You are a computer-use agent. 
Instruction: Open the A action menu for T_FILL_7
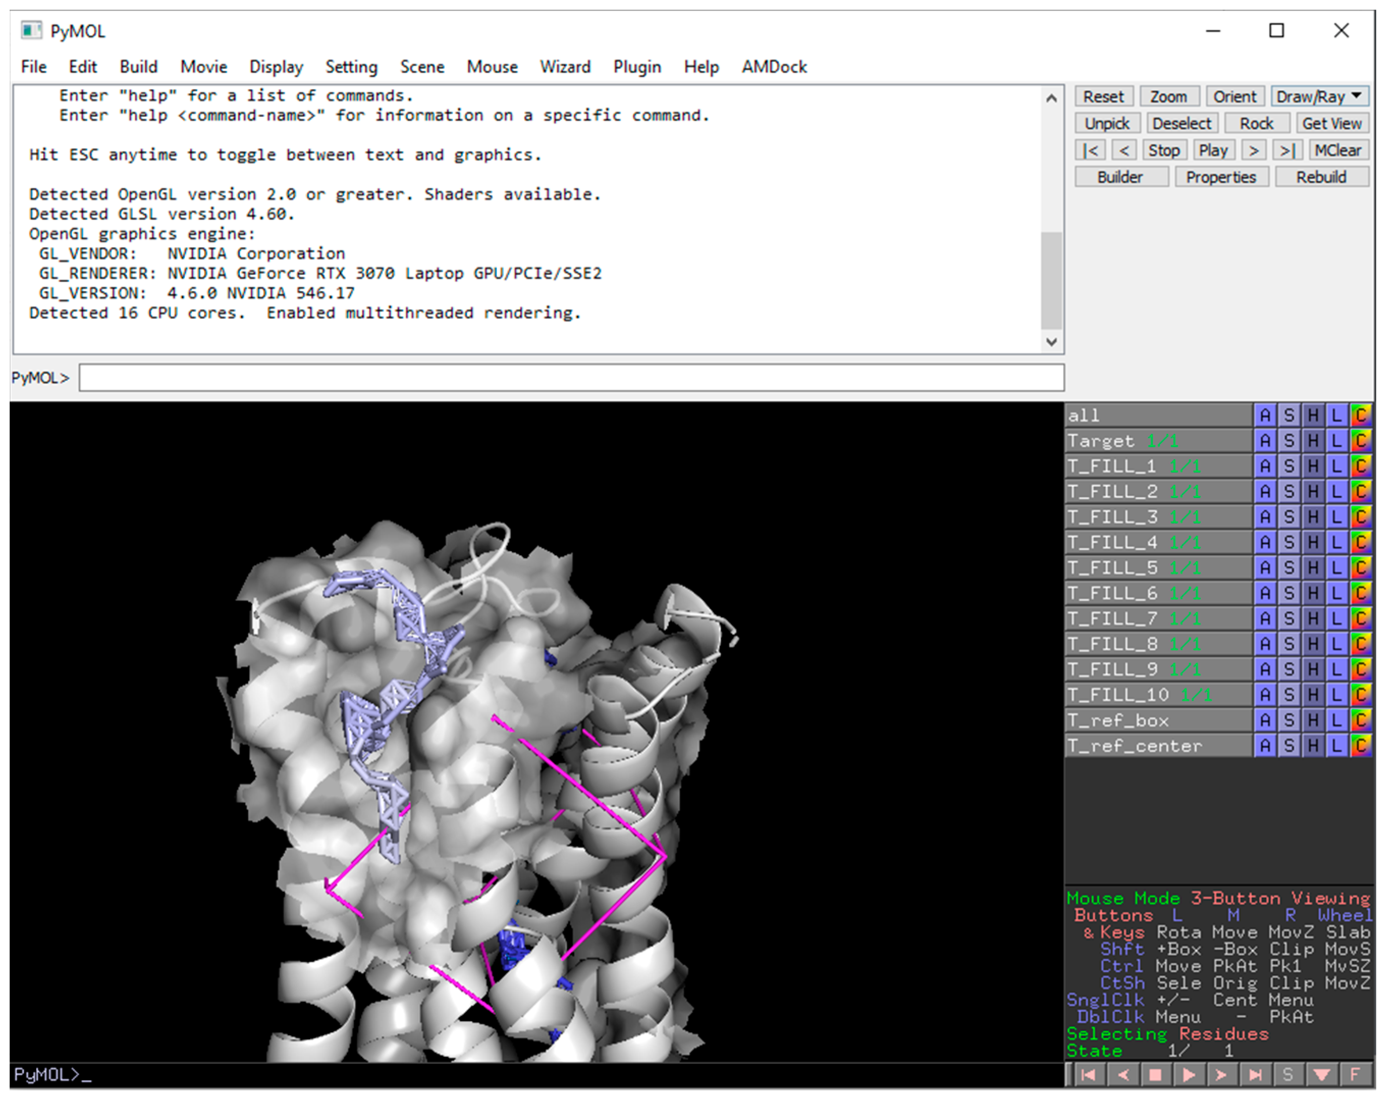tap(1265, 619)
